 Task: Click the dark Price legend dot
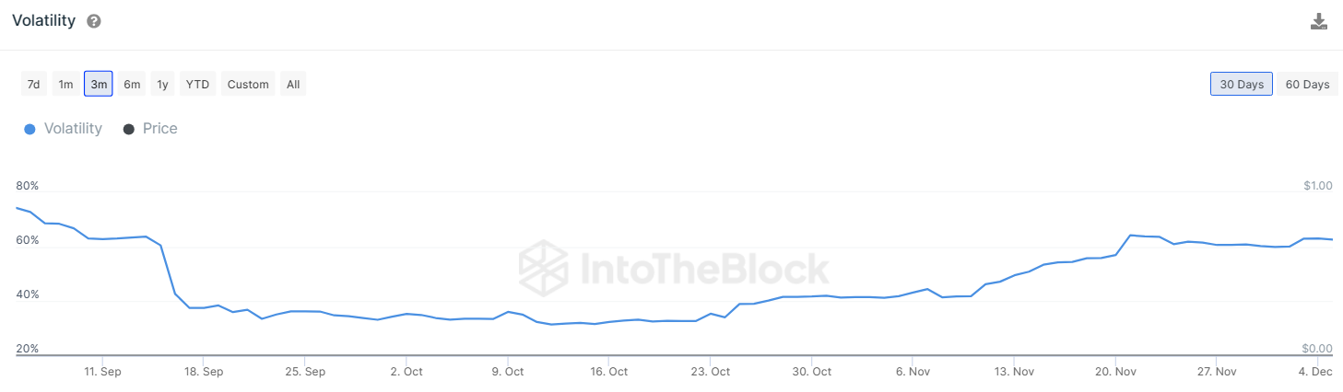(129, 130)
